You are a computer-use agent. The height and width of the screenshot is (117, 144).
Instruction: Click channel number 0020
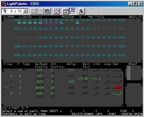coord(121,20)
